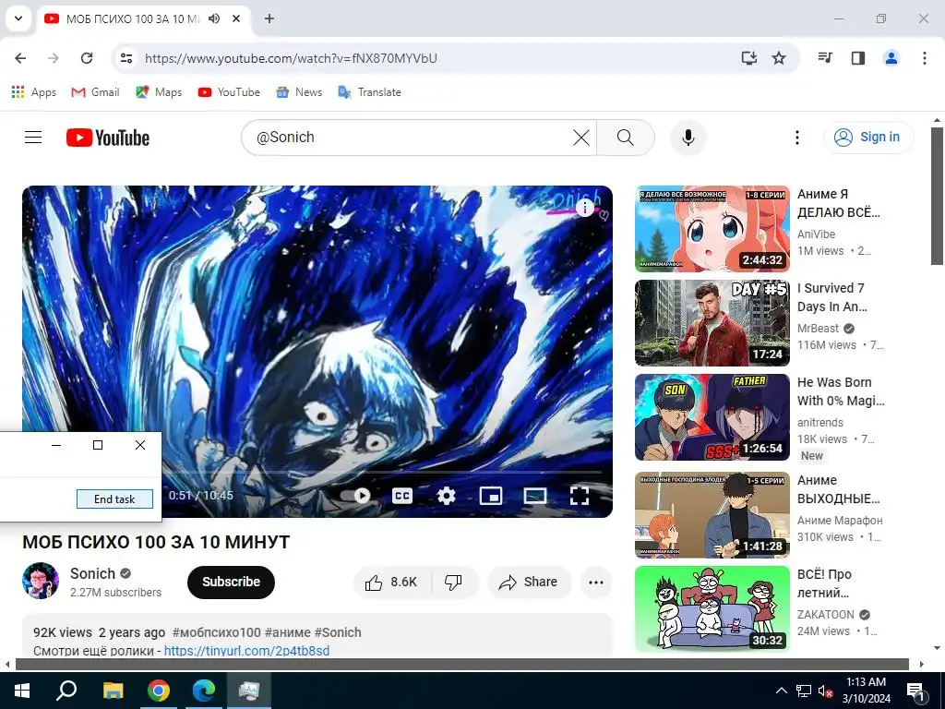Viewport: 945px width, 709px height.
Task: Bookmark this page with star
Action: 779,58
